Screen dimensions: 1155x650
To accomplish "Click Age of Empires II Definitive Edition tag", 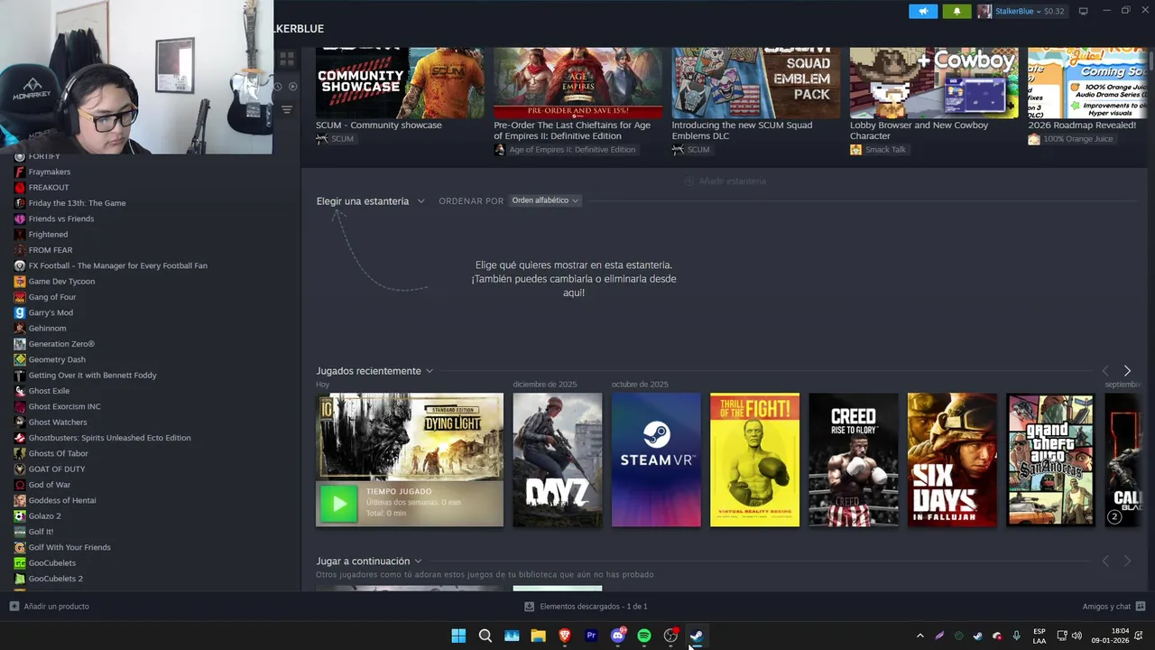I will [x=565, y=149].
